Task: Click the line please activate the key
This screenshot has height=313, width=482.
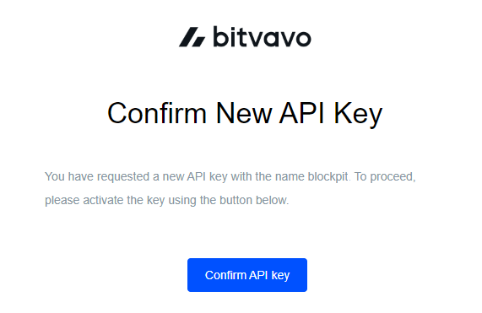Action: click(167, 200)
